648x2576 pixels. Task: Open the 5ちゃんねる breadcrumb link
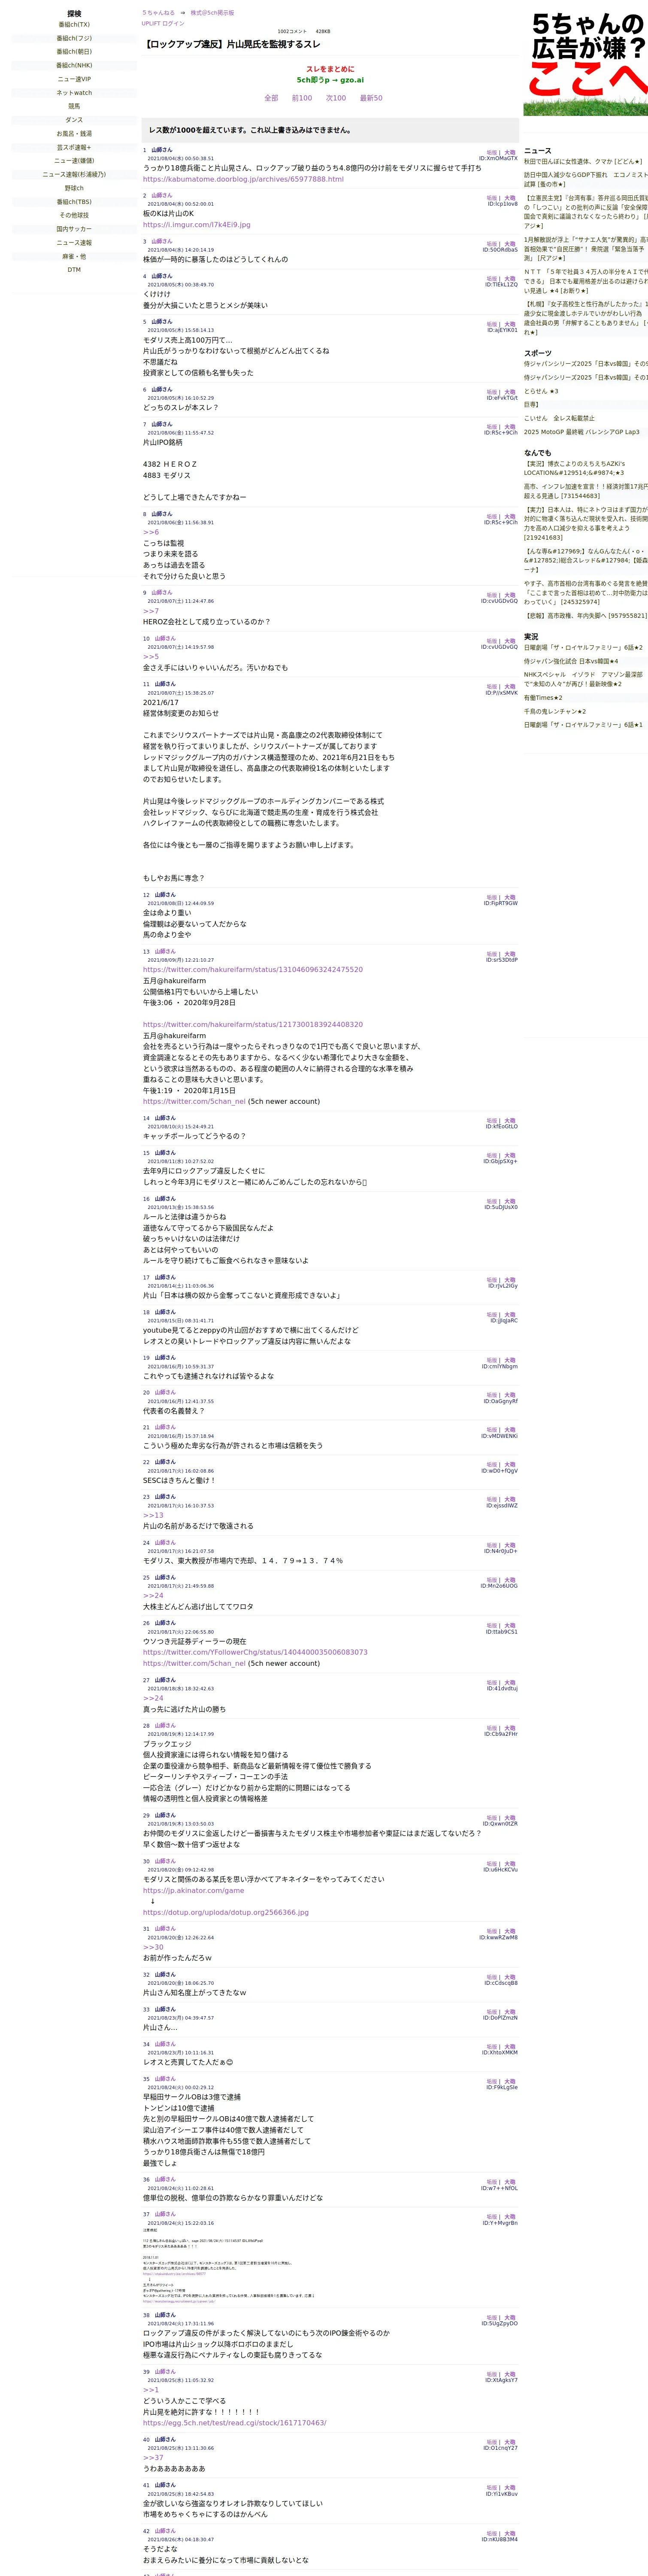coord(158,13)
